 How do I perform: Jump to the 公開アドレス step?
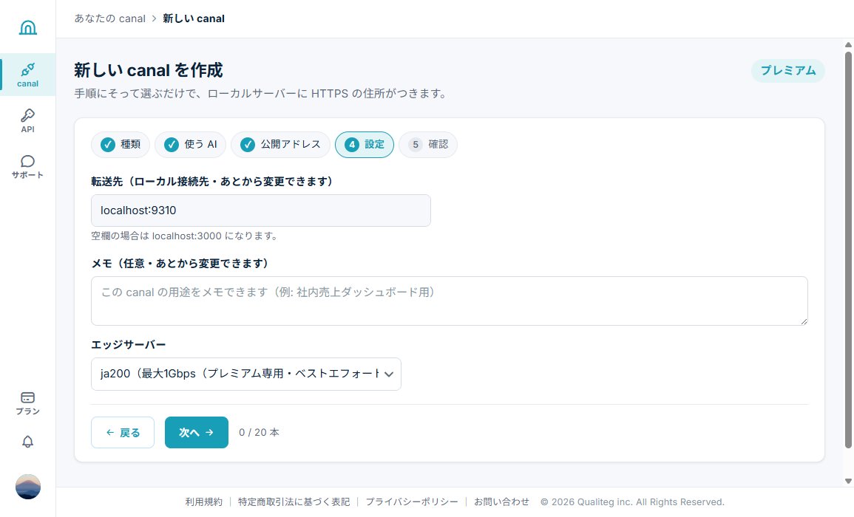(x=280, y=145)
